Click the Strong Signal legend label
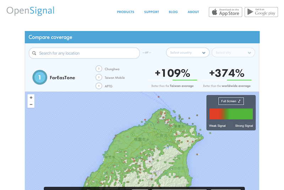Screen dimensions: 284x190 [x=244, y=126]
